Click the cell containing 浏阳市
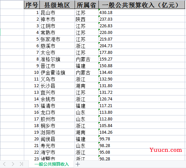This screenshot has height=168, width=186. 57,132
